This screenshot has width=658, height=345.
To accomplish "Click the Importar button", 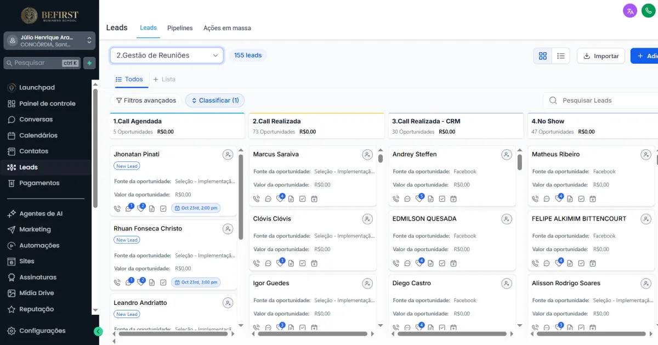I will pos(600,56).
